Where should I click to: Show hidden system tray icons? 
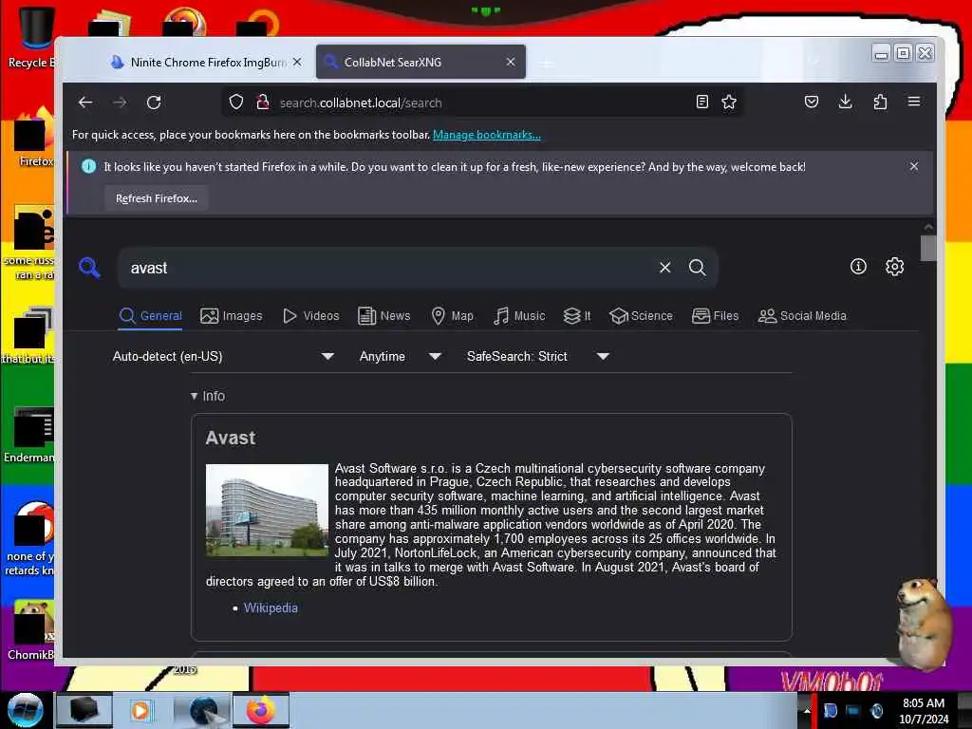click(807, 710)
